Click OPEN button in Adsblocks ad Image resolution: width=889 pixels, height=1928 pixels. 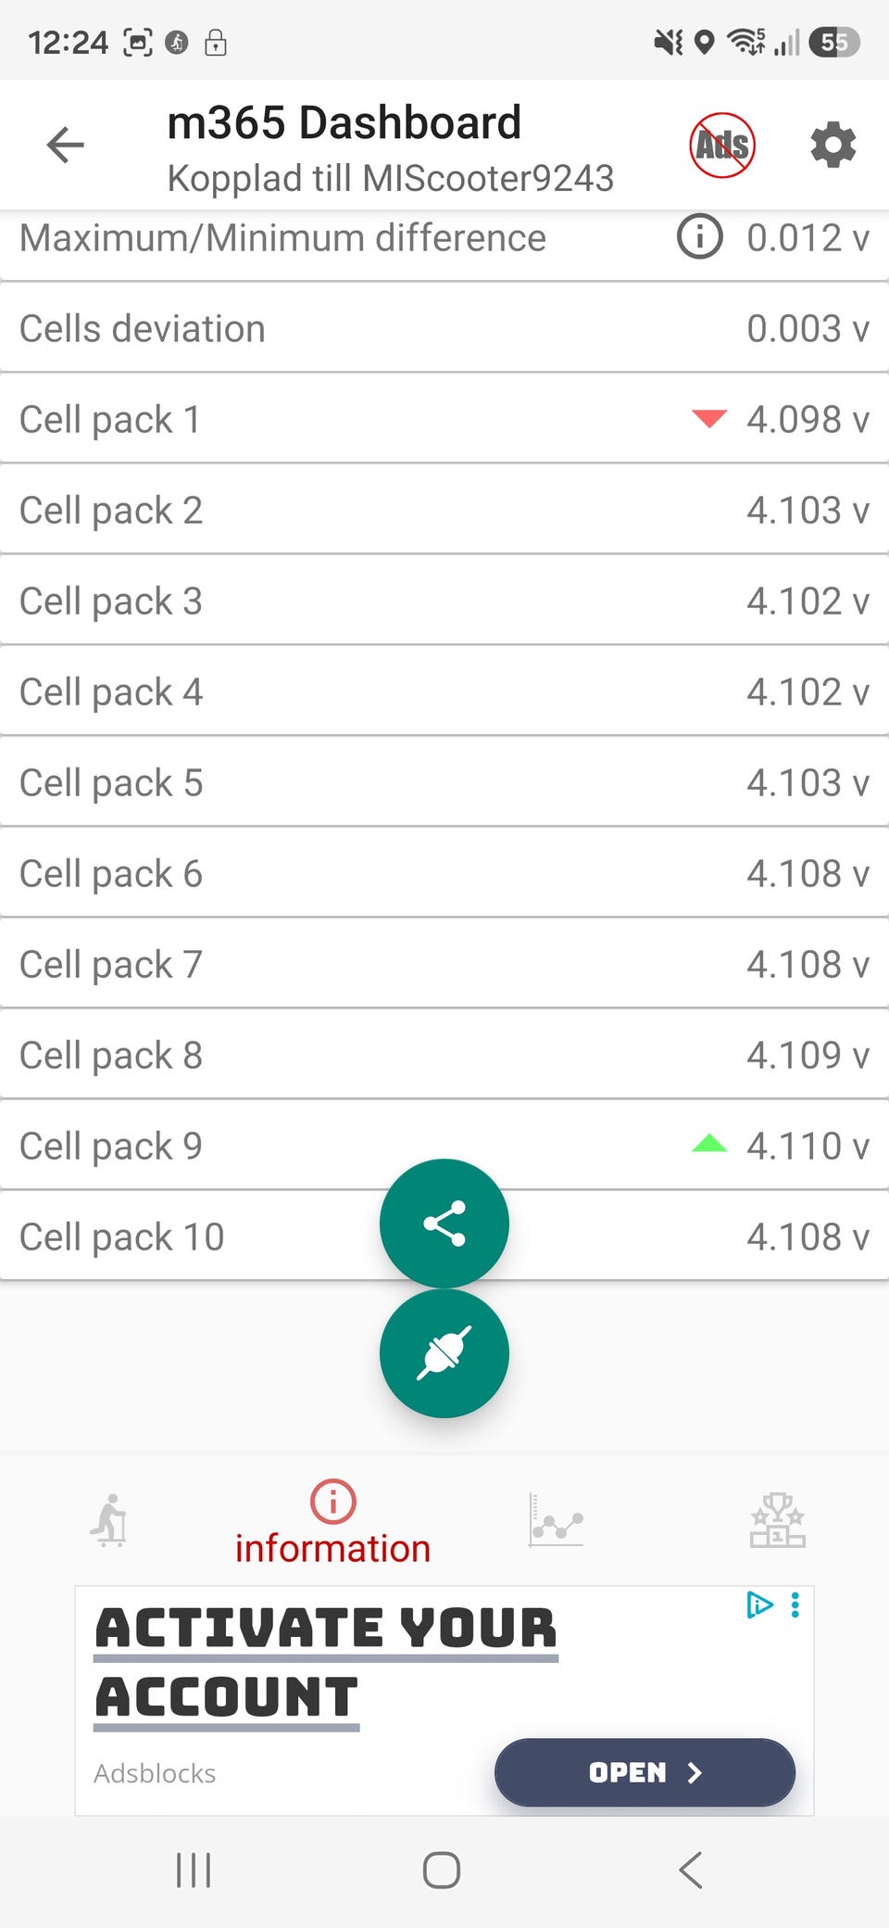coord(645,1772)
